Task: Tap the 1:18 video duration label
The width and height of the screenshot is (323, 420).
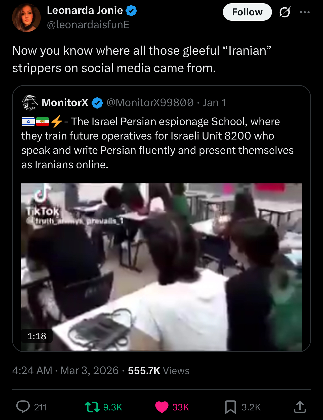Action: (37, 336)
